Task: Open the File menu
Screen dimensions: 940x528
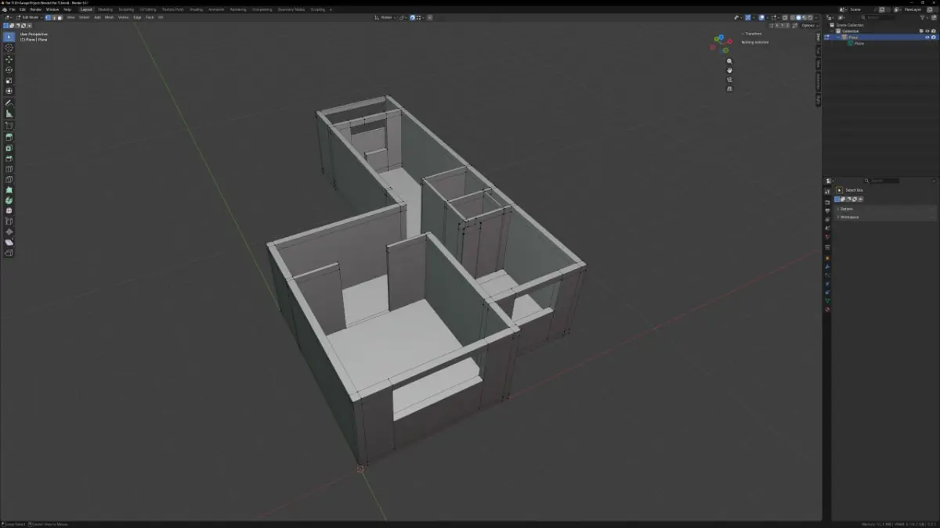Action: (13, 9)
